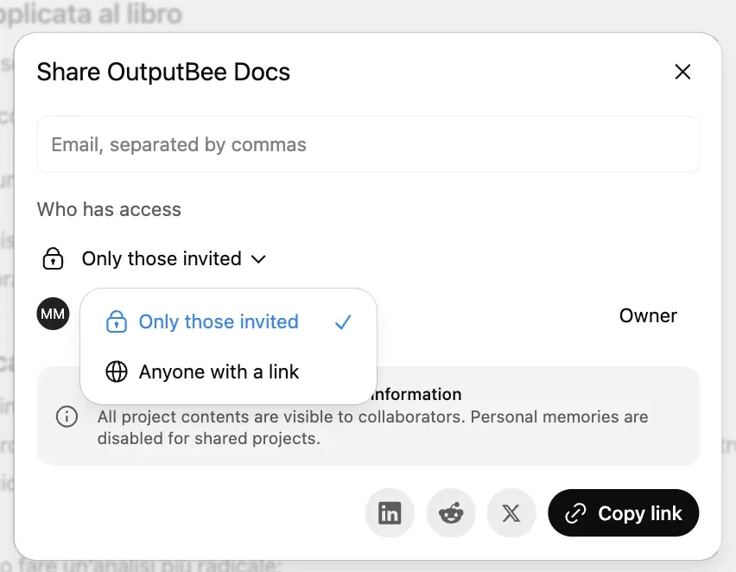Click the Copy link button
Viewport: 736px width, 572px height.
(624, 513)
